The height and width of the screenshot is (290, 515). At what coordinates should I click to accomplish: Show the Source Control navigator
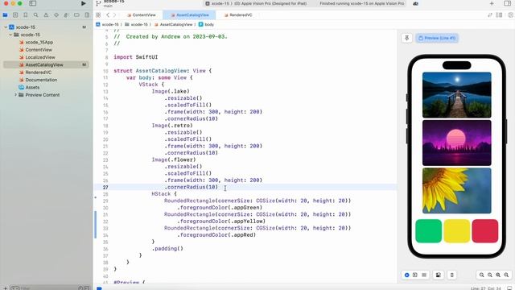pyautogui.click(x=15, y=15)
